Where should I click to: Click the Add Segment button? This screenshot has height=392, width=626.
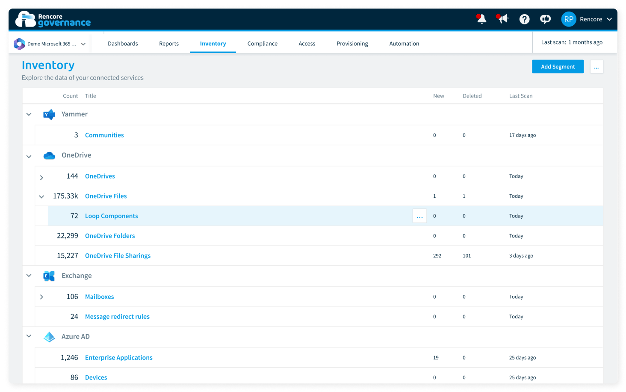(x=558, y=67)
